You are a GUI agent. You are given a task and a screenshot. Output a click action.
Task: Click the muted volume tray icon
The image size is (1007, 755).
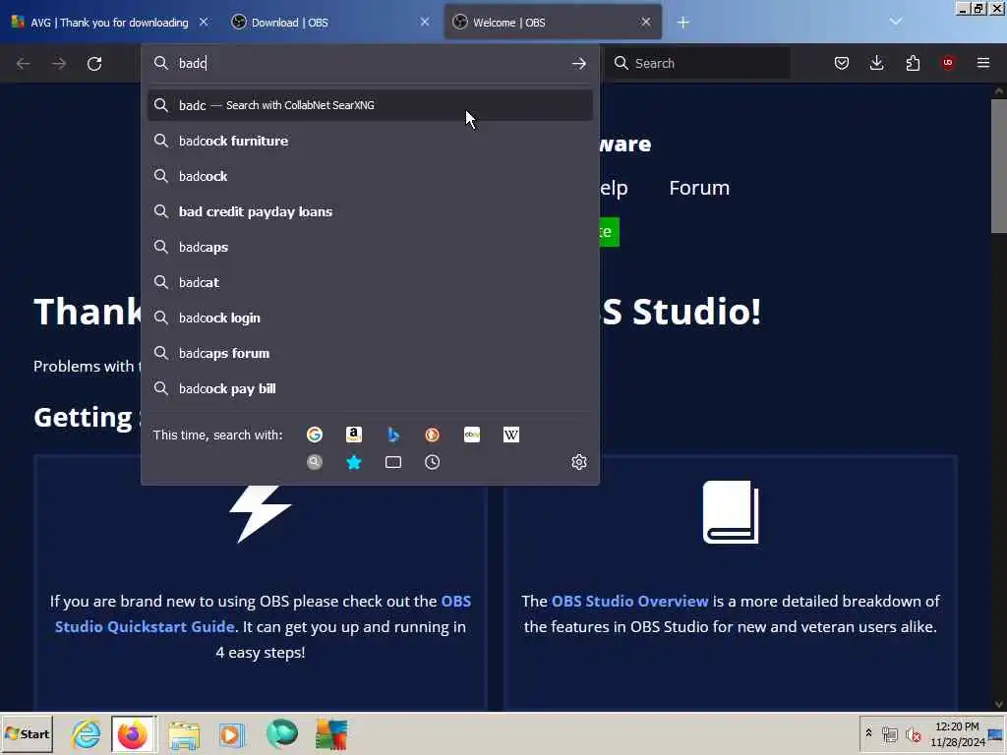tap(913, 733)
